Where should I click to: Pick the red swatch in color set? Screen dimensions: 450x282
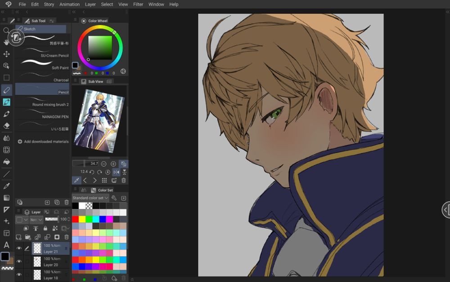(x=75, y=219)
